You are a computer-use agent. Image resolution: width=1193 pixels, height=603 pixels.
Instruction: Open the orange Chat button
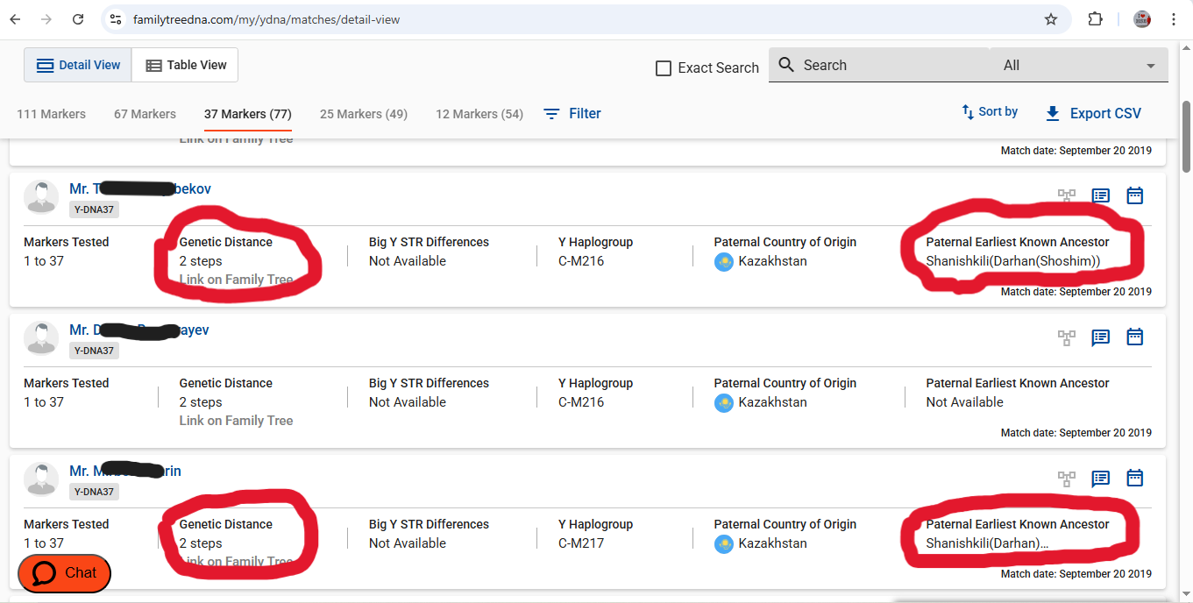coord(65,573)
